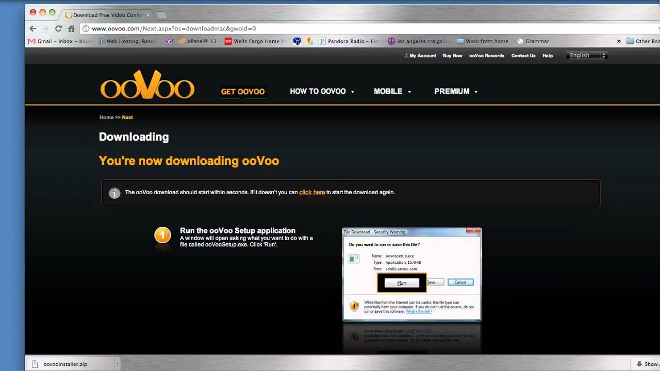The image size is (660, 371).
Task: Open the purple Yahoo bookmark icon
Action: click(170, 41)
